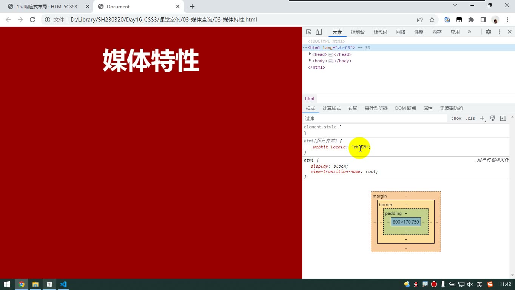Screen dimensions: 515x290
Task: Expand the head ellipsis button
Action: [x=330, y=54]
